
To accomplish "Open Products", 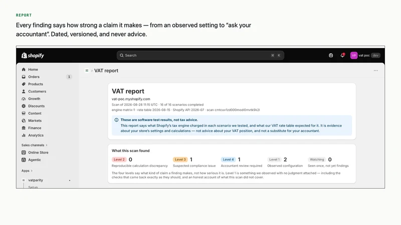I will pos(36,84).
